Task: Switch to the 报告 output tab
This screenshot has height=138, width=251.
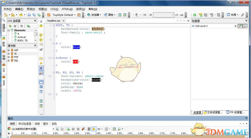Action: pos(54,124)
